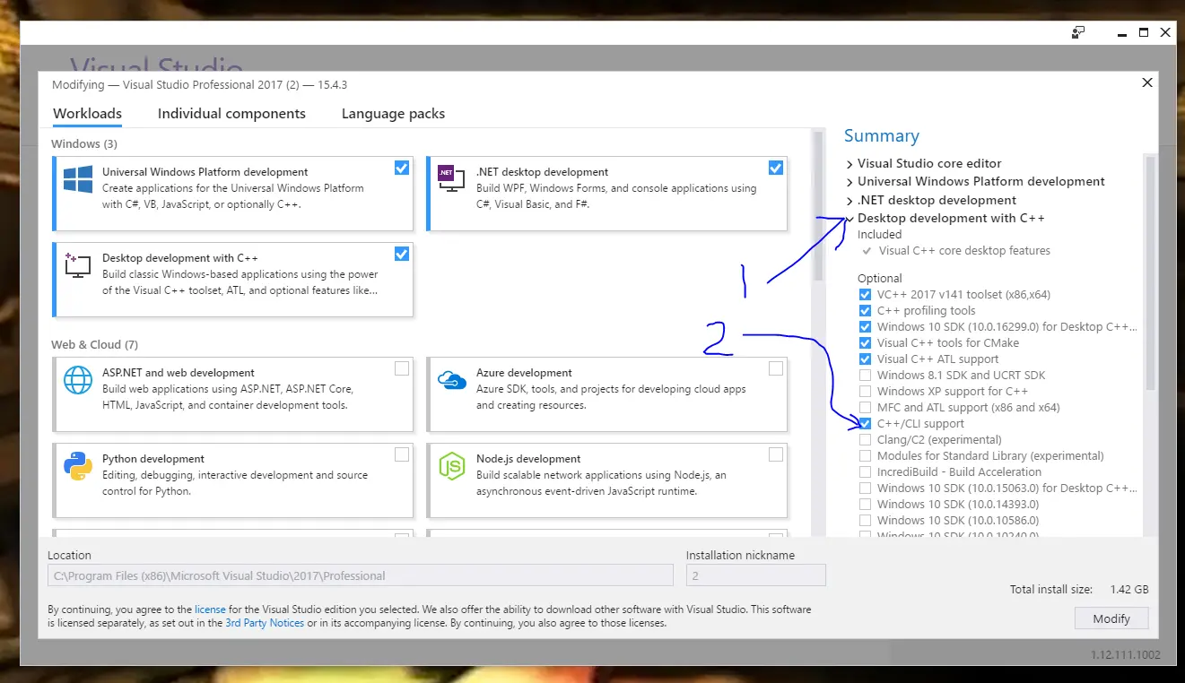The image size is (1185, 683).
Task: Check Azure development workload checkbox
Action: tap(775, 368)
